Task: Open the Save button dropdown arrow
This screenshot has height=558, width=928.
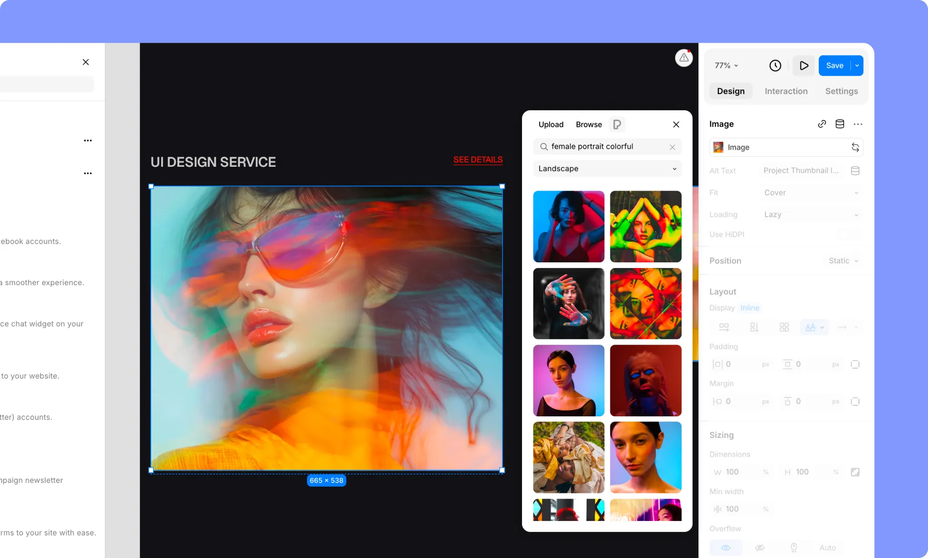Action: click(x=857, y=66)
